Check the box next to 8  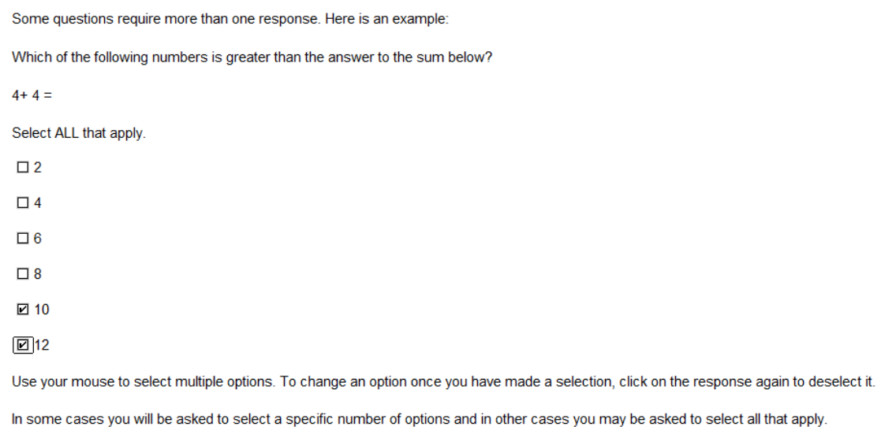[x=22, y=274]
